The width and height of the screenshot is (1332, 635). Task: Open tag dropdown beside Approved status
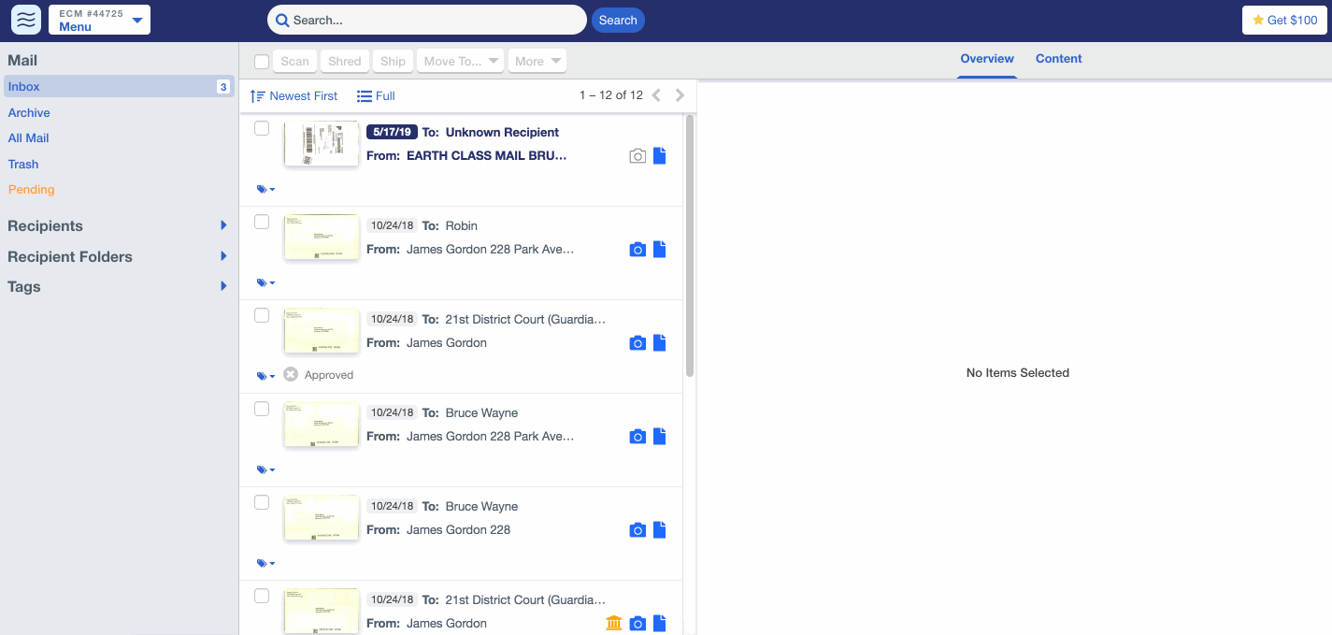(265, 376)
